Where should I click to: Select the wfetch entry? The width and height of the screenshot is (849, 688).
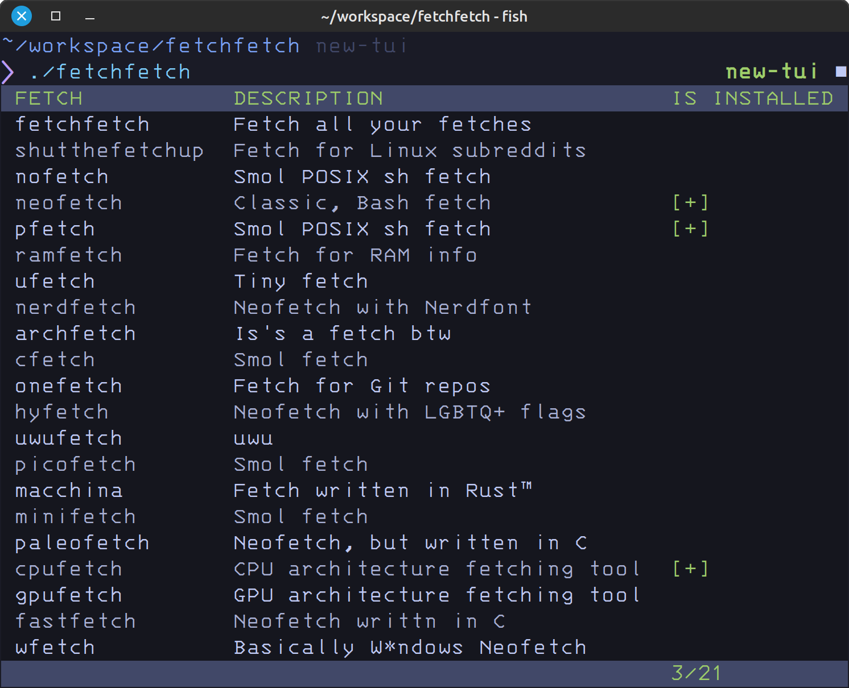[x=55, y=648]
